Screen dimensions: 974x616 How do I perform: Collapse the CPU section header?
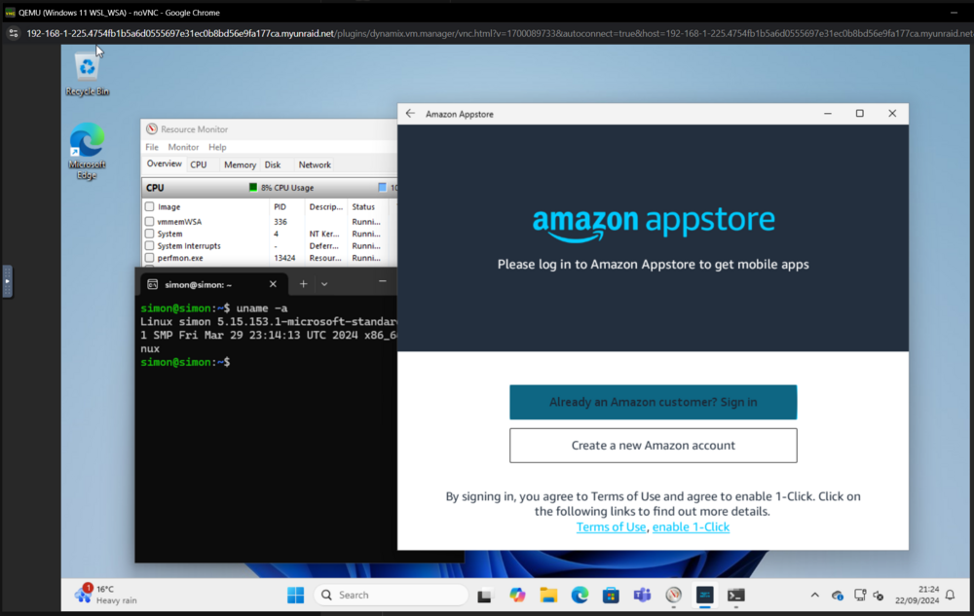click(x=269, y=188)
